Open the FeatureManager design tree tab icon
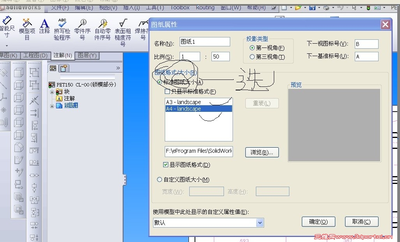400x242 pixels. (x=53, y=68)
